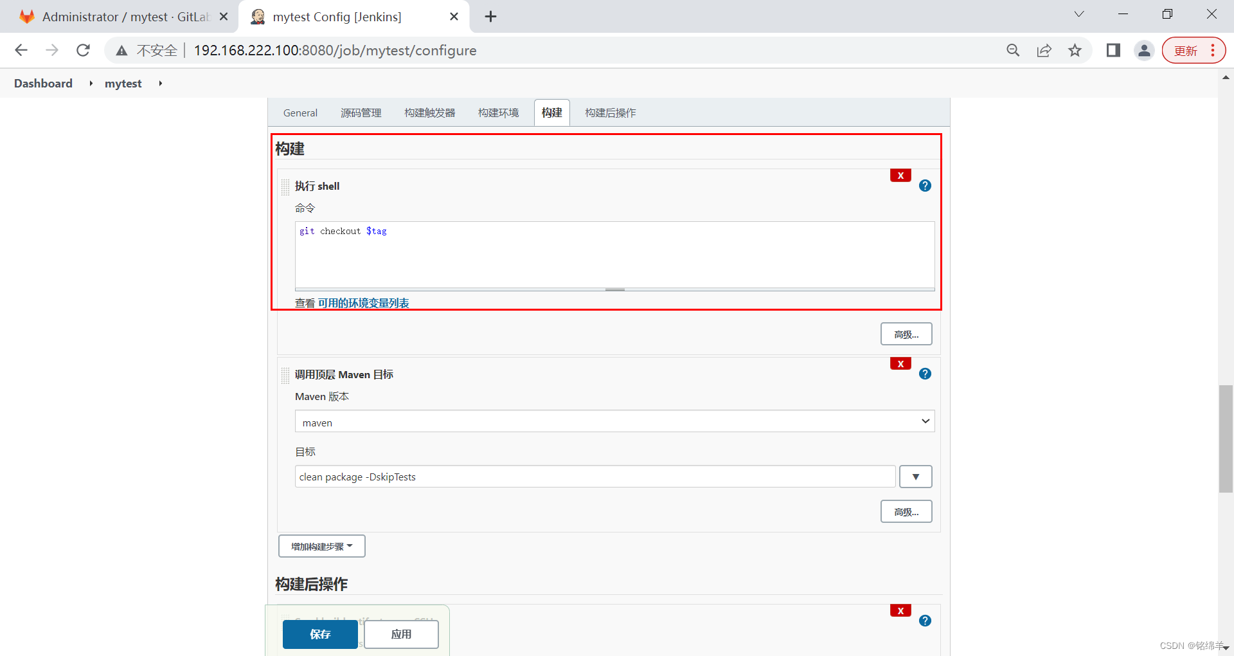Grab drag handle of 执行 shell step
The height and width of the screenshot is (656, 1234).
(x=285, y=187)
